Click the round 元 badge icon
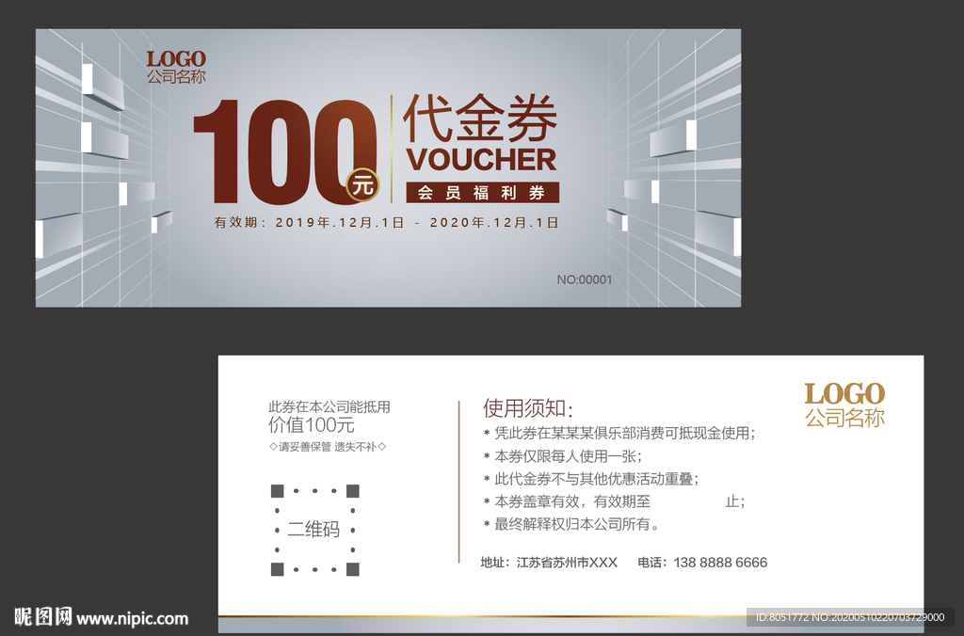 click(x=362, y=184)
